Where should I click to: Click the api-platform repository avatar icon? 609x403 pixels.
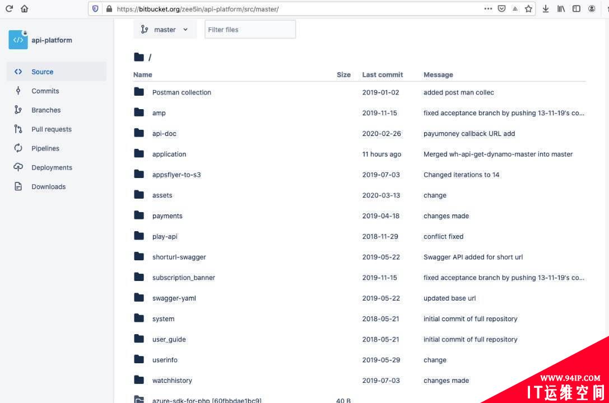18,40
